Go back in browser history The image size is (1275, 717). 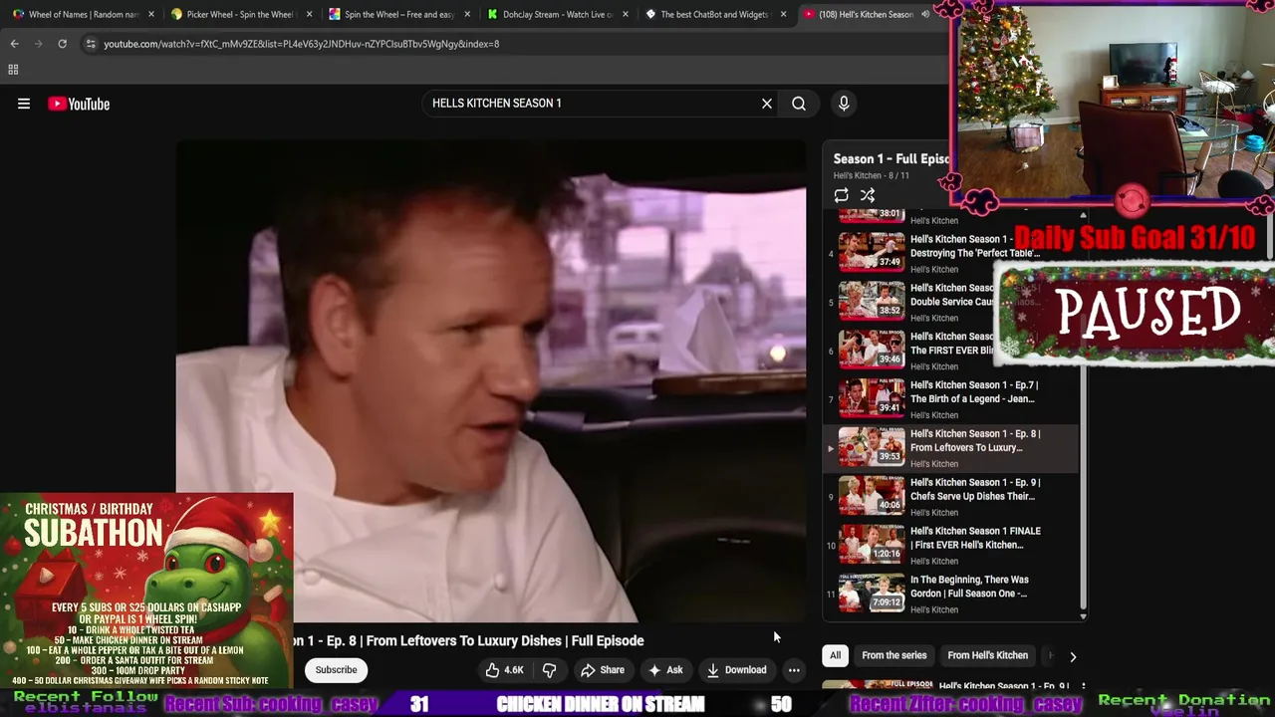[x=14, y=44]
